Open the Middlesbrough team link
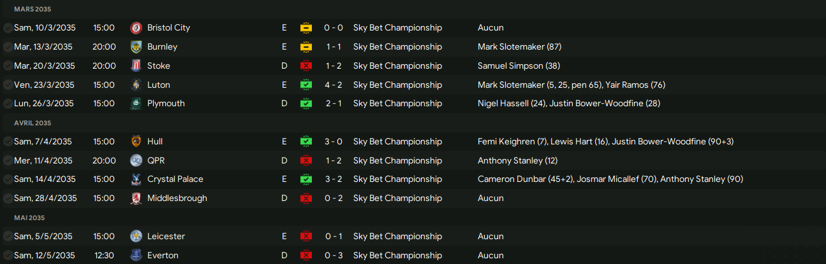This screenshot has height=264, width=826. (x=177, y=198)
